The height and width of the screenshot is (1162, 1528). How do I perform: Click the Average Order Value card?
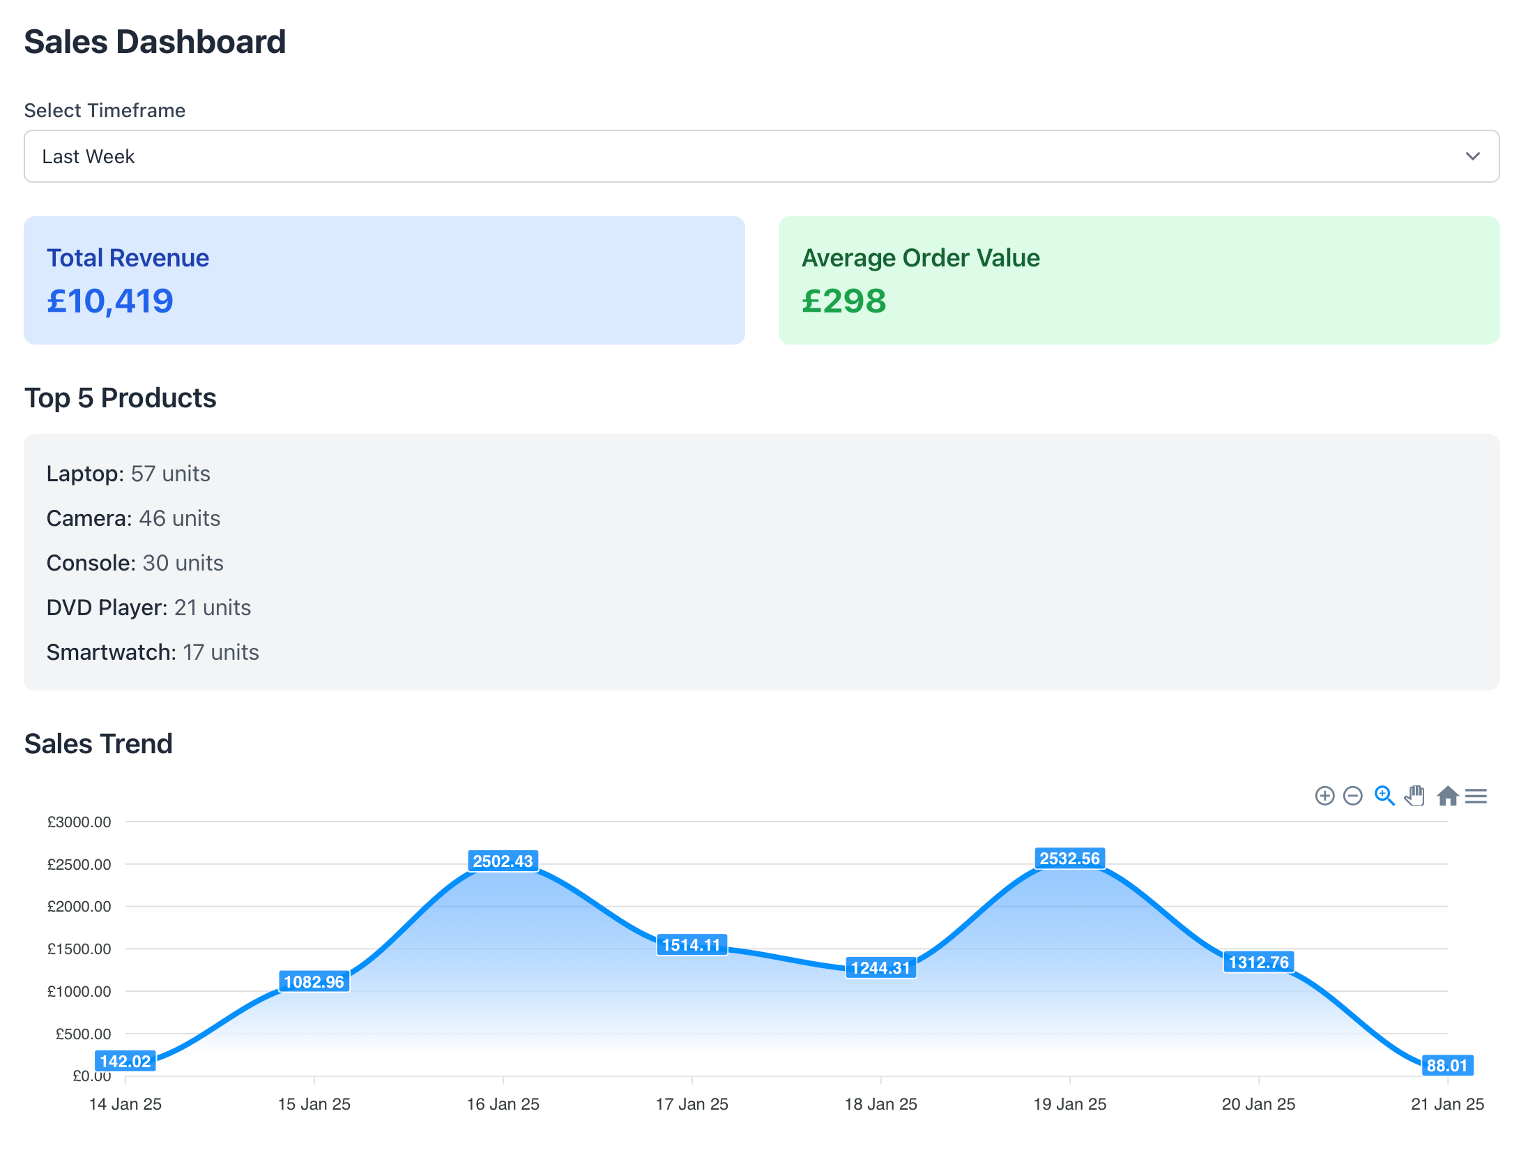[1138, 280]
